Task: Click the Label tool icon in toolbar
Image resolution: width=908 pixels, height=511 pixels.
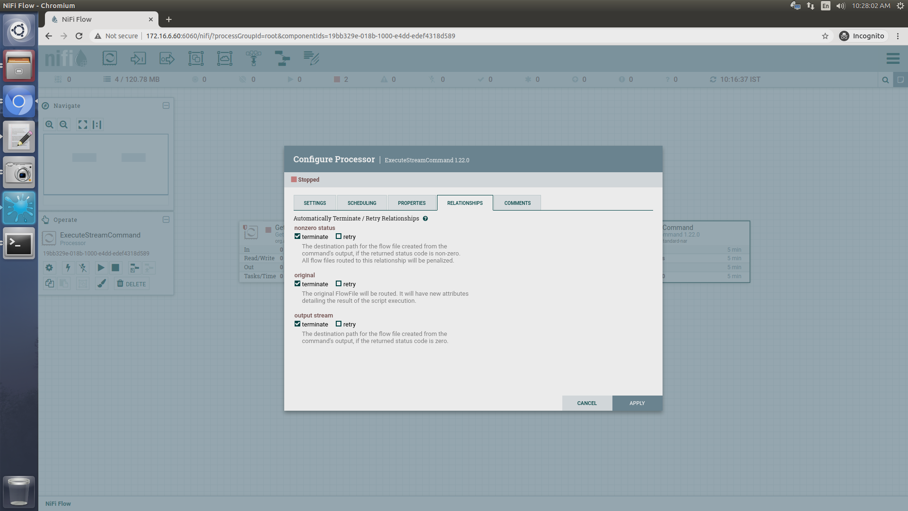Action: tap(311, 59)
